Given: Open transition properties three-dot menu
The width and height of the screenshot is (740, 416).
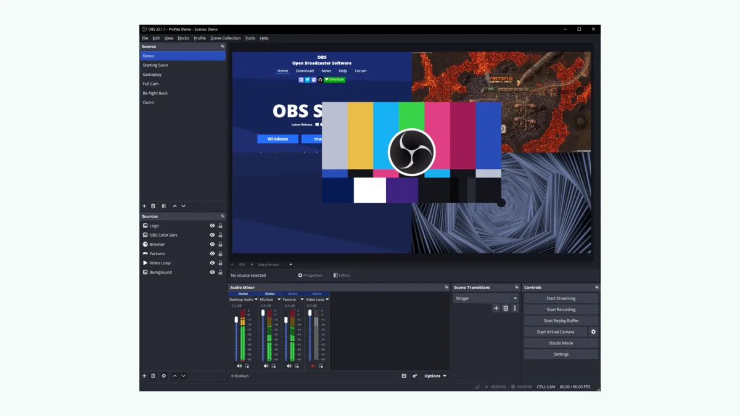Looking at the screenshot, I should click(x=515, y=308).
